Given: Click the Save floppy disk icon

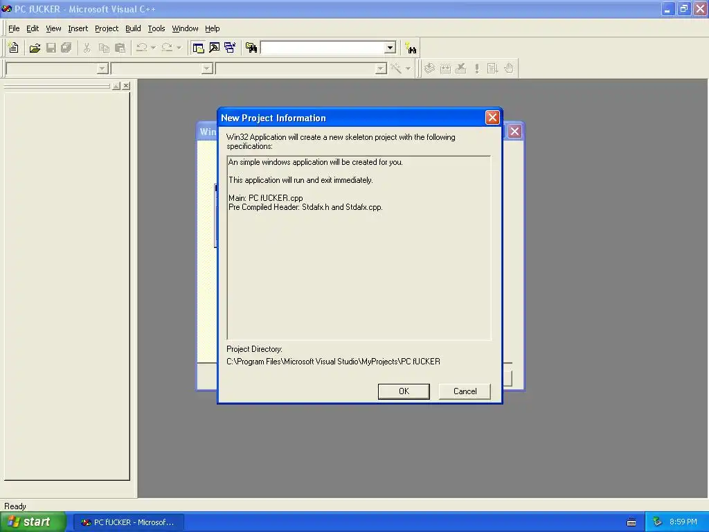Looking at the screenshot, I should point(51,48).
